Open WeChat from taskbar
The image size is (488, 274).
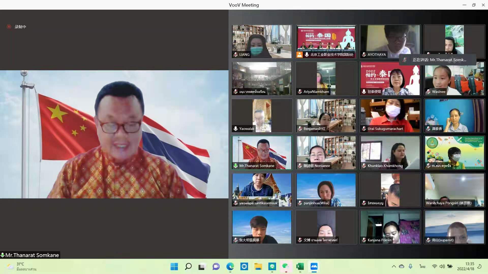coord(286,266)
